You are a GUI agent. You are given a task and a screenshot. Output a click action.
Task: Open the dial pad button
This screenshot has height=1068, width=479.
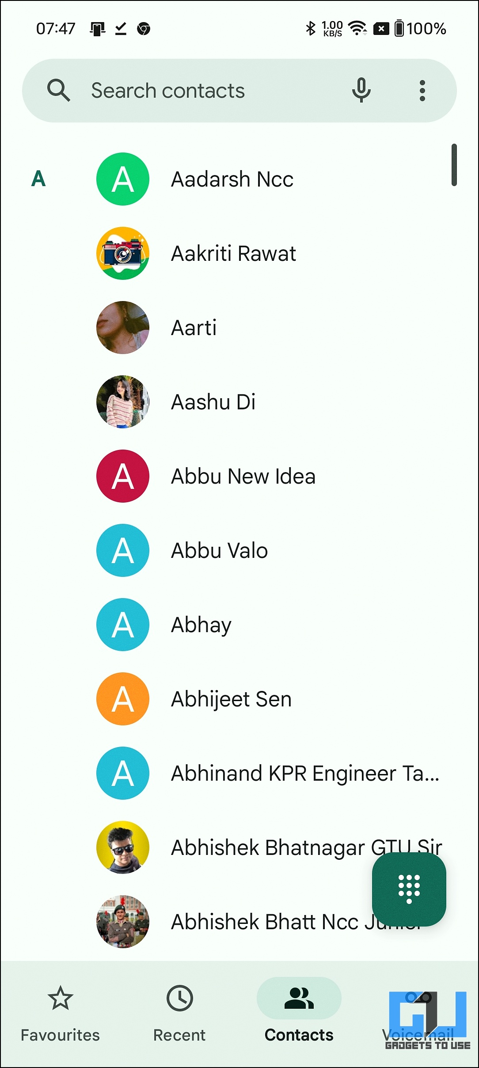pyautogui.click(x=409, y=889)
